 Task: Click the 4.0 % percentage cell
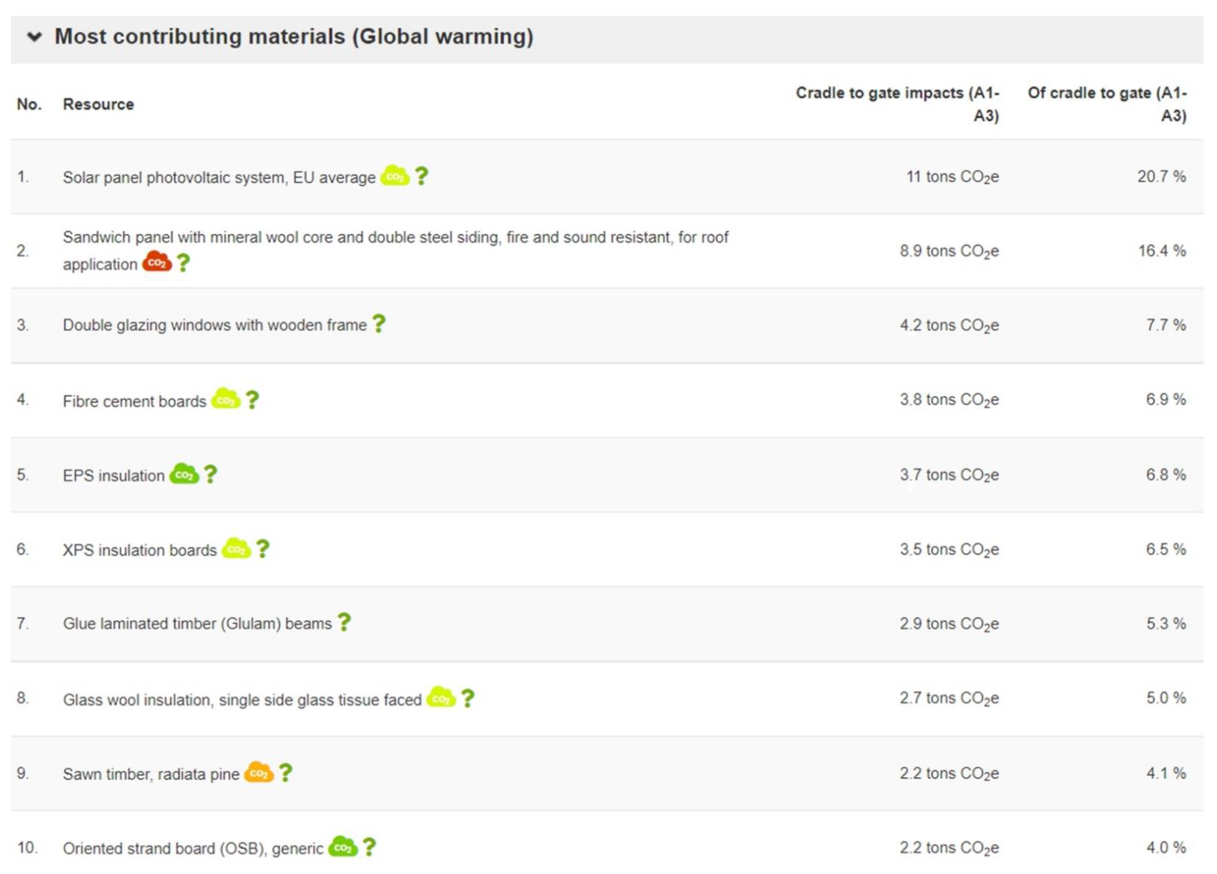(1166, 847)
